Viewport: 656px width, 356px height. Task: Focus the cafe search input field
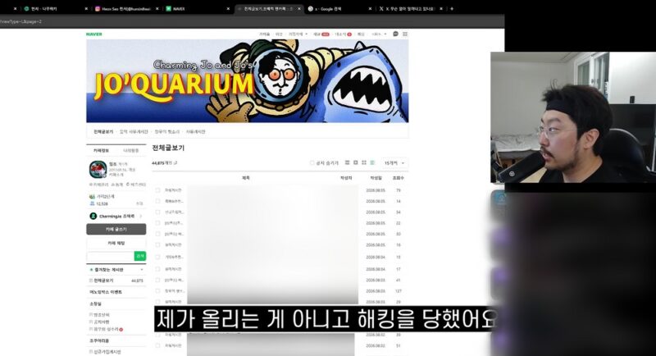111,256
